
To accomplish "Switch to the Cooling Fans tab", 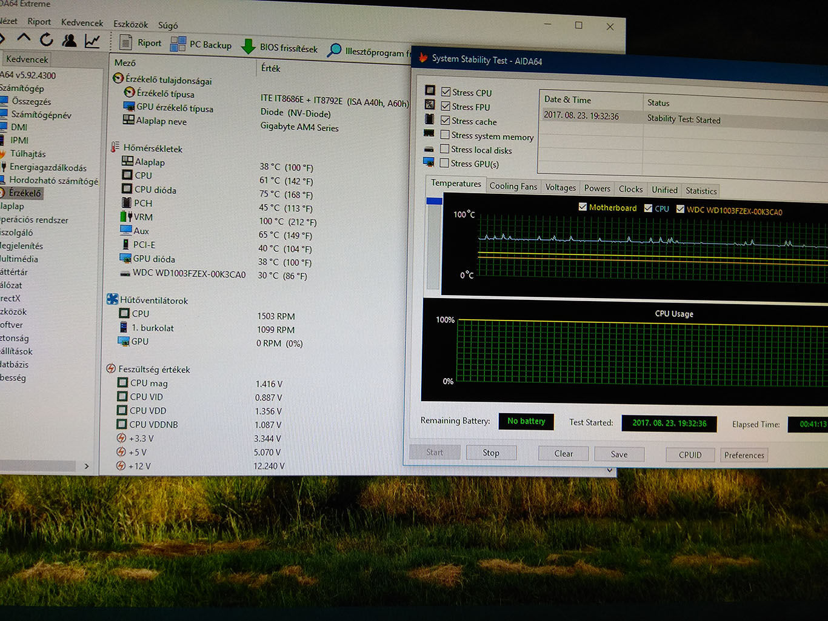I will pyautogui.click(x=513, y=187).
